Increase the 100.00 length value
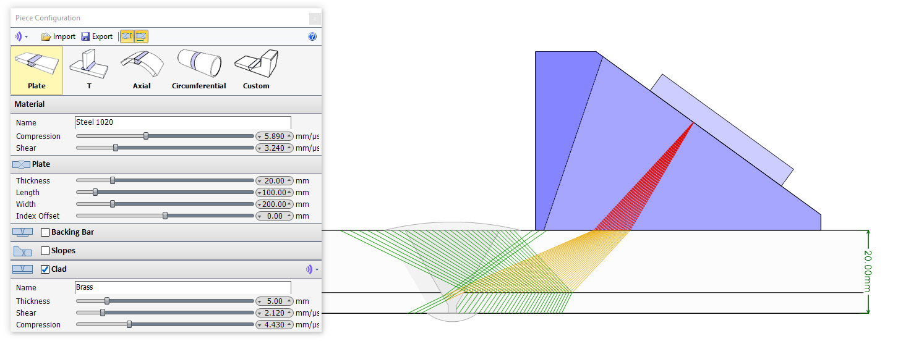This screenshot has width=898, height=349. (289, 192)
